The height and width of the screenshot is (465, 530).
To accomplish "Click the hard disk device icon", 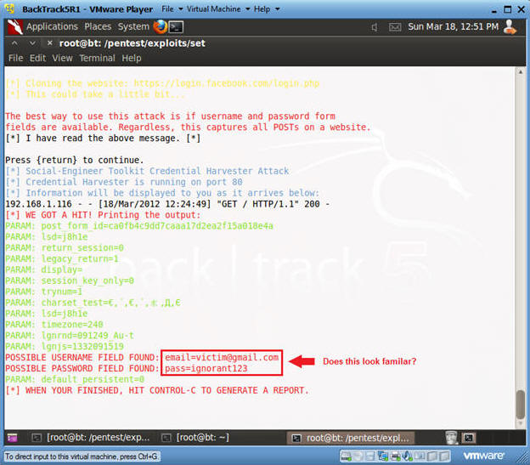I will click(347, 456).
